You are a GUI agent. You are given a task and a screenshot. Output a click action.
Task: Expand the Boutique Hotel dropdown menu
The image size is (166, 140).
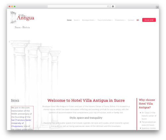pyautogui.click(x=89, y=20)
